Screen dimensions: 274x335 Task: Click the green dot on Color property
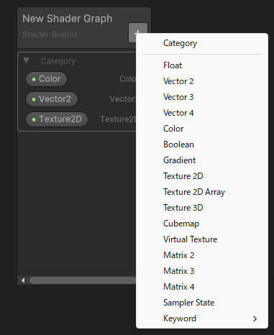pos(34,79)
